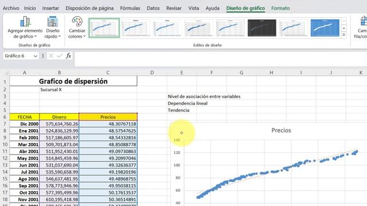Select the Precios header cell

[x=108, y=117]
